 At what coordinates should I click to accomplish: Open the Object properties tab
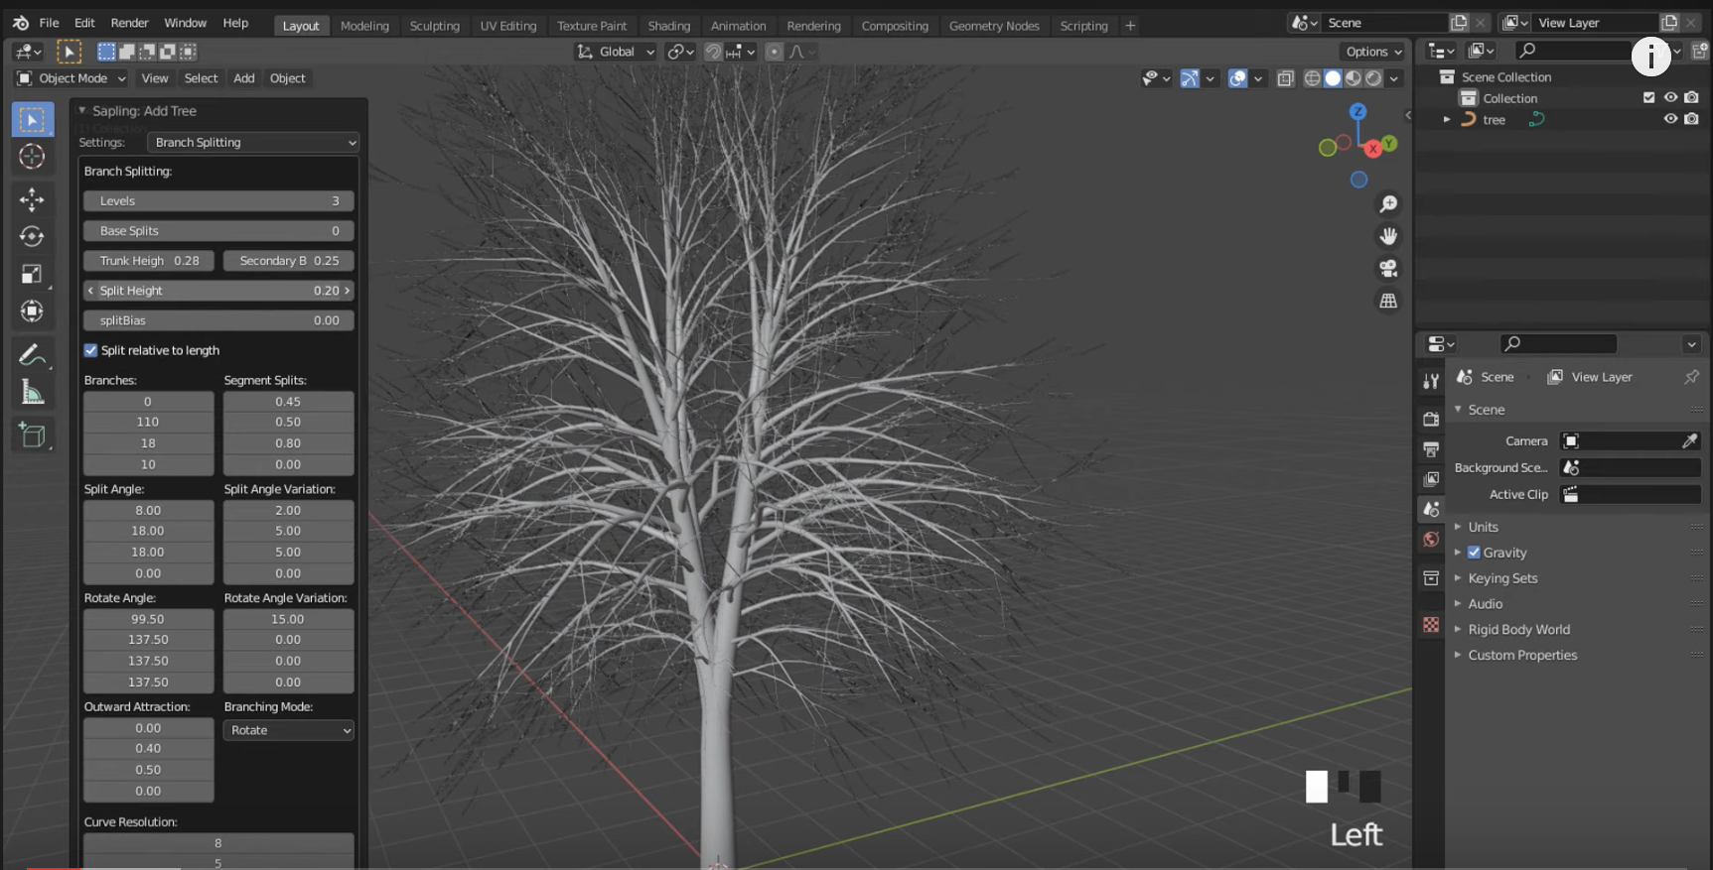(1431, 577)
